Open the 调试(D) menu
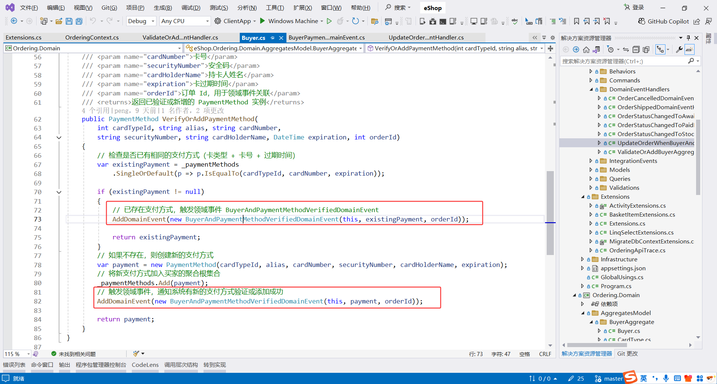The image size is (717, 384). pyautogui.click(x=191, y=8)
